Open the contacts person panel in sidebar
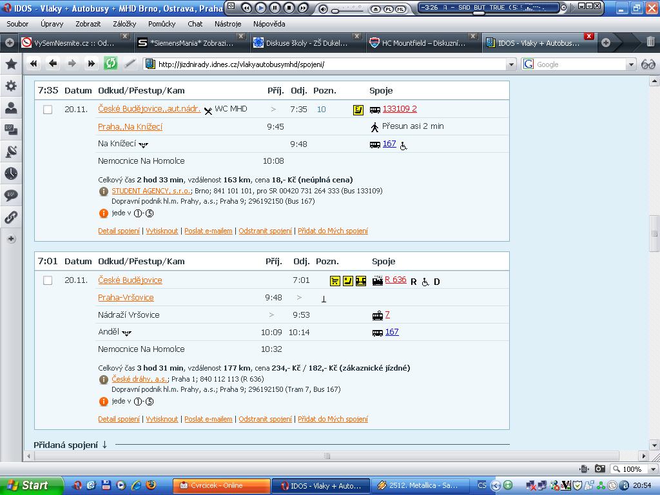Viewport: 660px width, 495px height. (11, 108)
